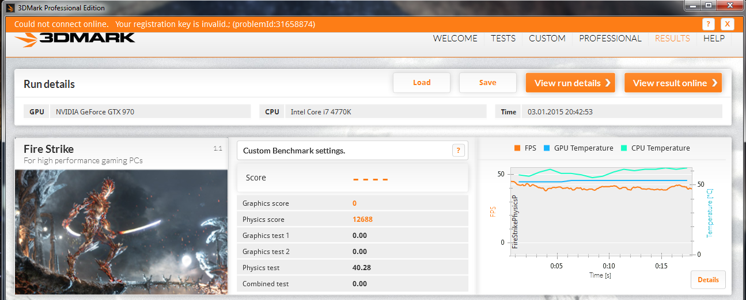Click the run time 03.01.2015 20:42:53
Screen dimensions: 746x300
(x=560, y=112)
